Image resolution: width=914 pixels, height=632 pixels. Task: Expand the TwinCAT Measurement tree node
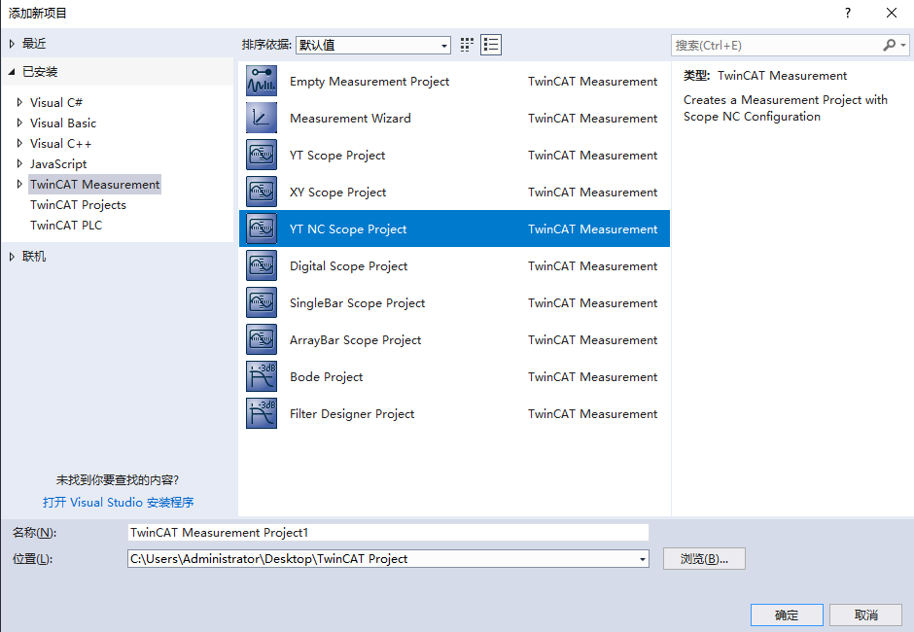tap(19, 184)
